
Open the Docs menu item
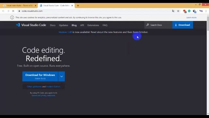(x=53, y=25)
